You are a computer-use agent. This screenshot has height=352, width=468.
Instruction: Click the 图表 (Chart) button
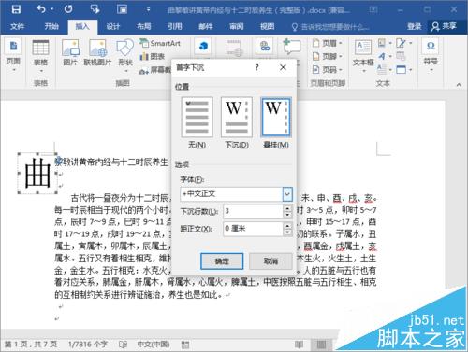point(153,56)
